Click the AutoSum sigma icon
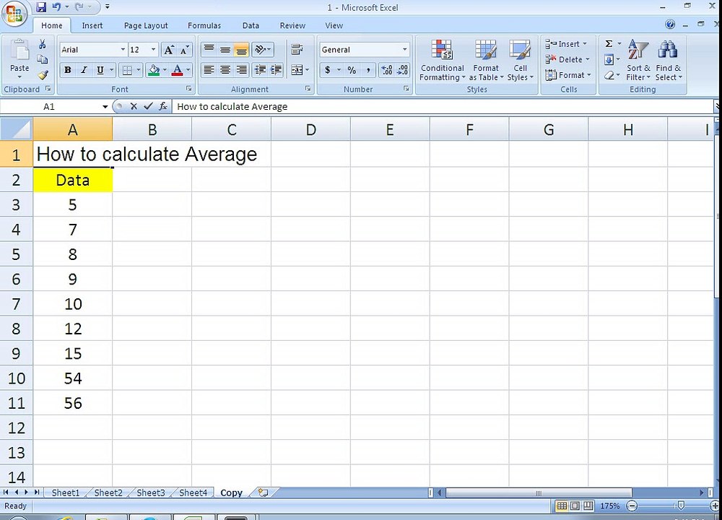722x520 pixels. click(x=609, y=44)
